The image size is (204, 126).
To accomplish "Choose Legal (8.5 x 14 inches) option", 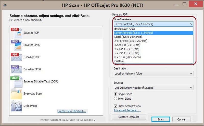I will tap(154, 37).
